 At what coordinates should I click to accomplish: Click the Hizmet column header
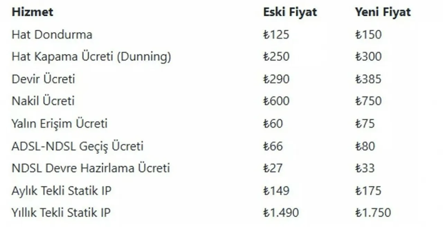click(x=33, y=12)
